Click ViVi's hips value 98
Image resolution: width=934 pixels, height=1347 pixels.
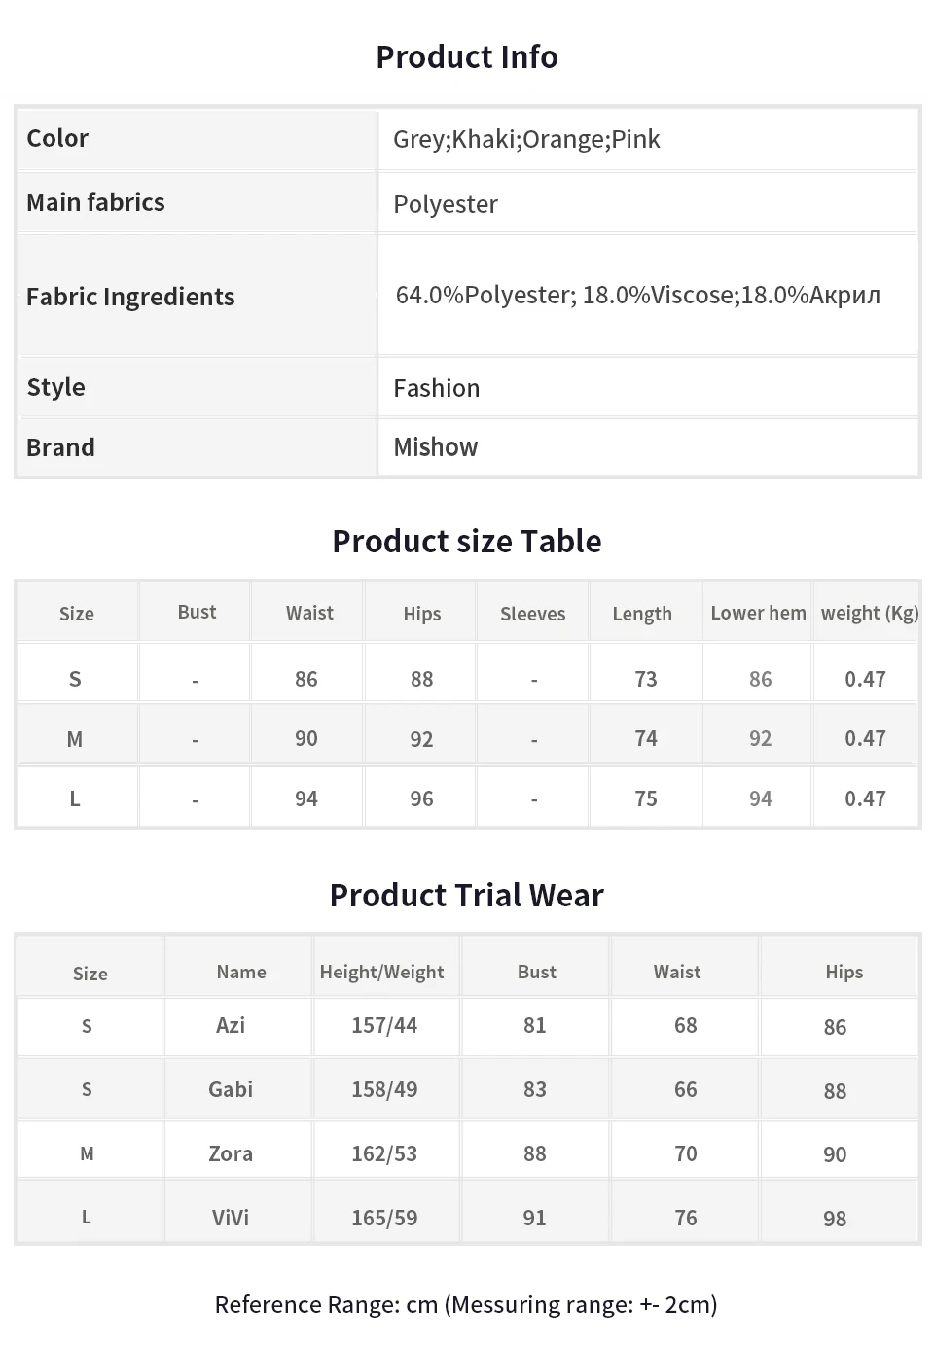[835, 1219]
